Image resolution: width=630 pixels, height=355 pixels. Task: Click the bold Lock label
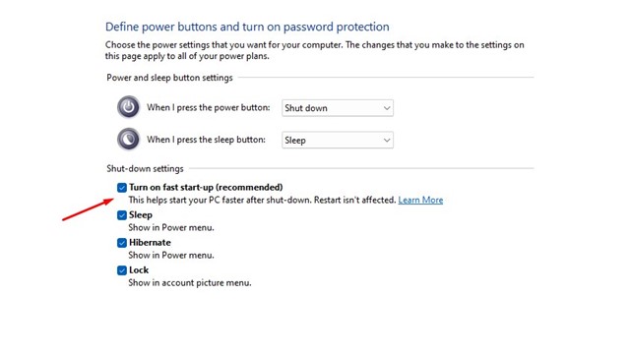tap(139, 270)
